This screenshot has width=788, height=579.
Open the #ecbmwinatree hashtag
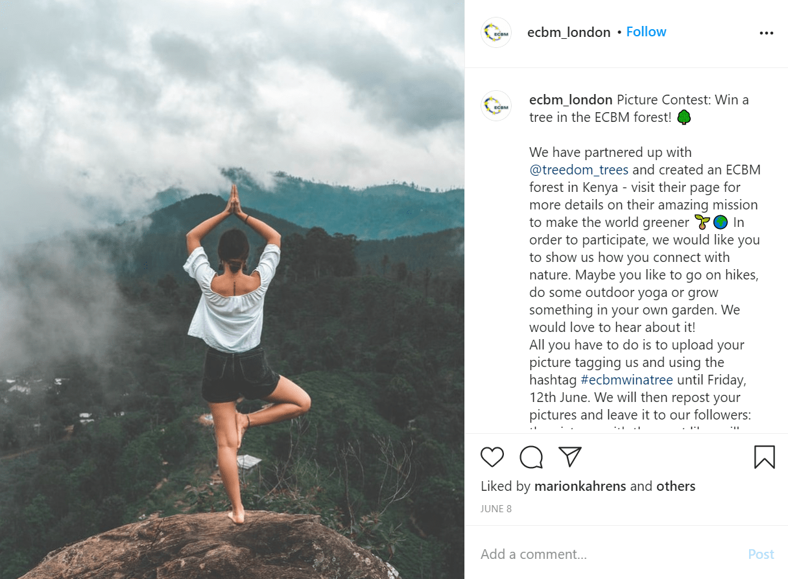[627, 380]
